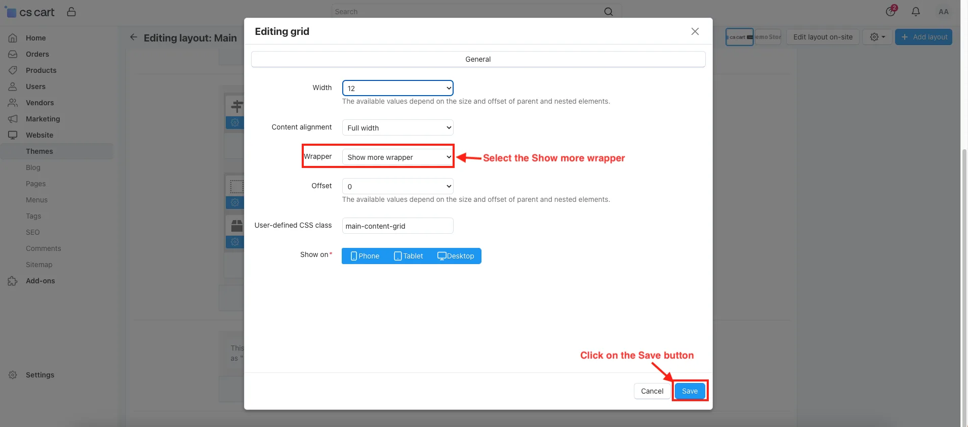Click the Orders sidebar icon
This screenshot has width=968, height=427.
tap(13, 54)
